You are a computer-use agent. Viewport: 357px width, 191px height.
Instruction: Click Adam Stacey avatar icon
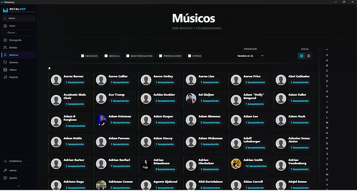[x=146, y=142]
